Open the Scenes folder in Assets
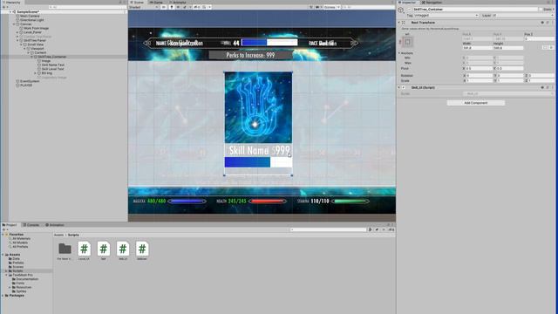Image resolution: width=558 pixels, height=314 pixels. (17, 267)
